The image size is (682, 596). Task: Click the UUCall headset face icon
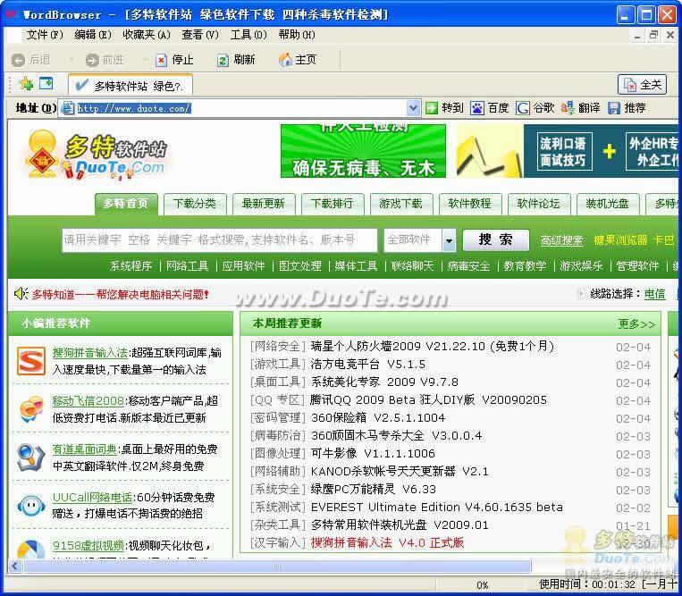(x=31, y=506)
